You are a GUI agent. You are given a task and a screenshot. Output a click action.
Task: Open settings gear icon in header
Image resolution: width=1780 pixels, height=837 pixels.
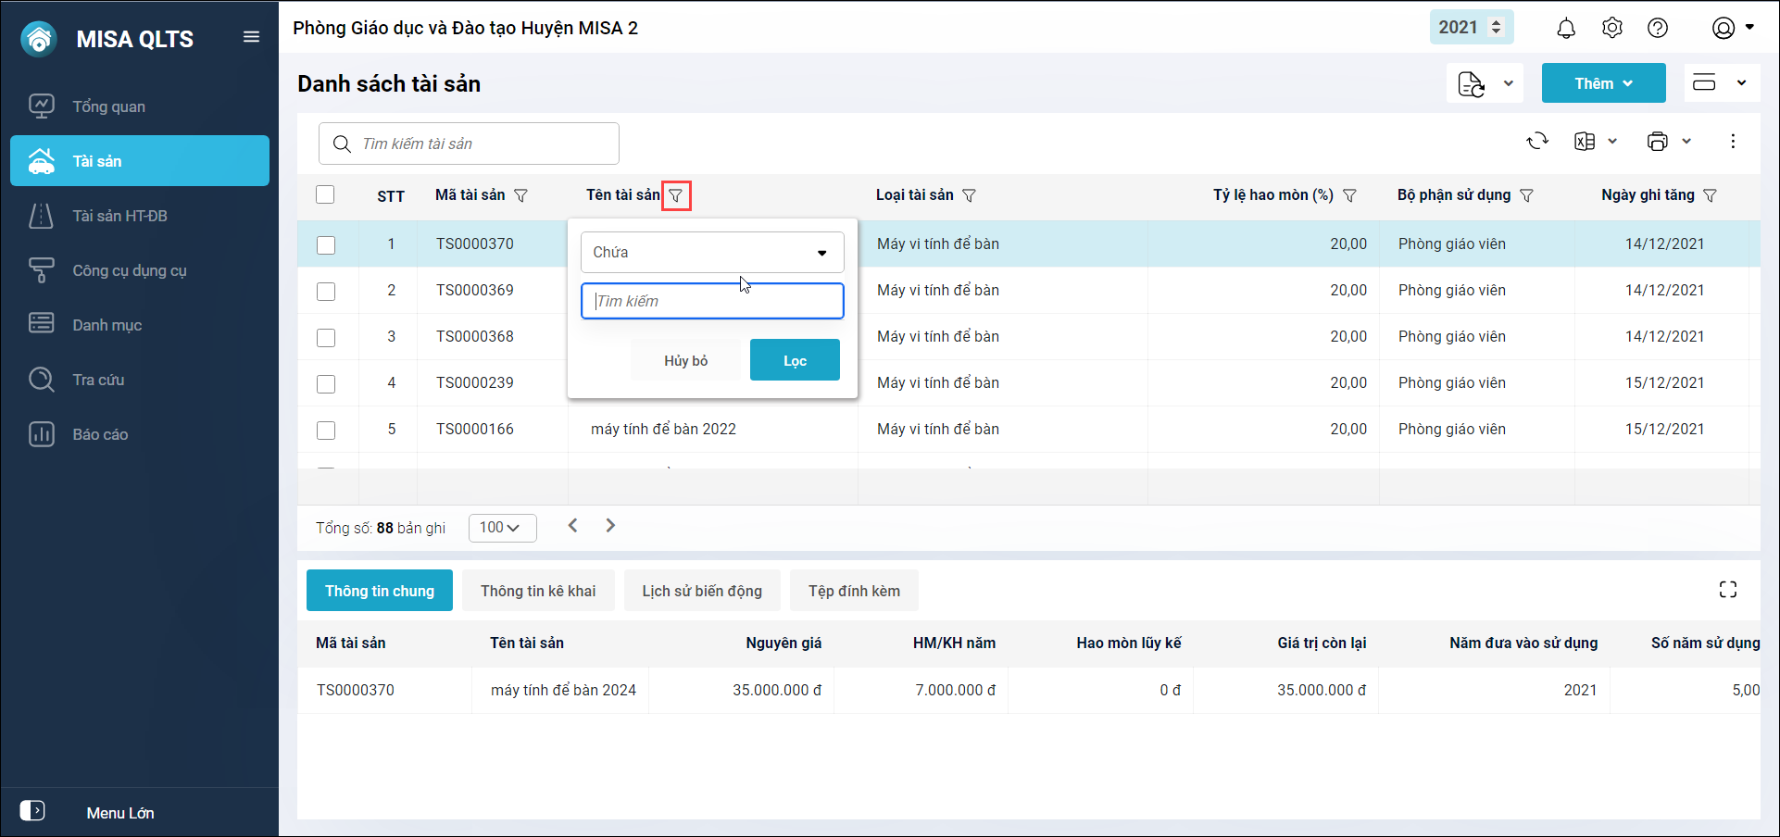pyautogui.click(x=1611, y=28)
